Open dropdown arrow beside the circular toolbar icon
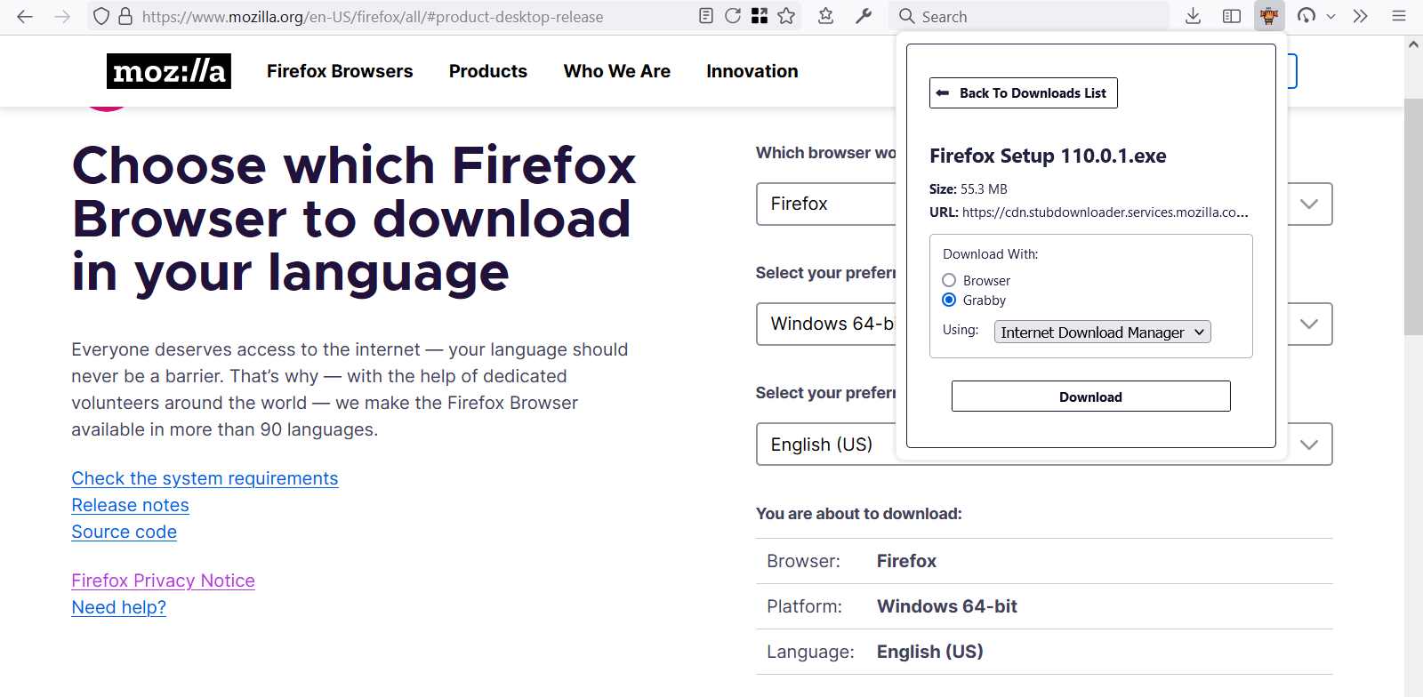The width and height of the screenshot is (1423, 697). click(x=1331, y=16)
